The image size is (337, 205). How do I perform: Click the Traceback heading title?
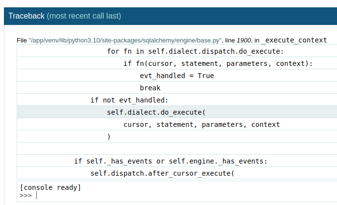[x=26, y=16]
